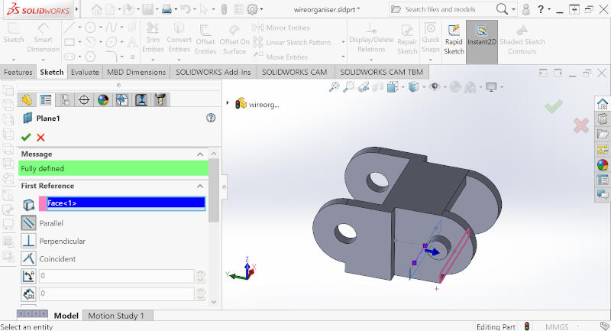The image size is (611, 331).
Task: Open the PropertyManager tab icon
Action: pos(46,100)
